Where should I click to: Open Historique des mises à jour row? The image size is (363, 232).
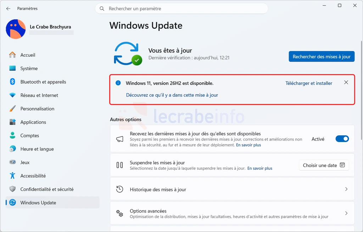tap(232, 189)
